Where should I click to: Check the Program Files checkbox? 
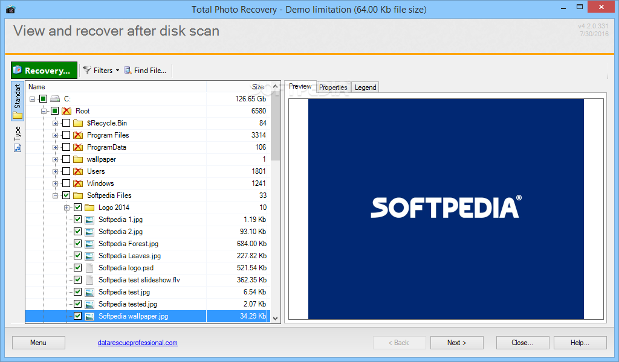(66, 135)
